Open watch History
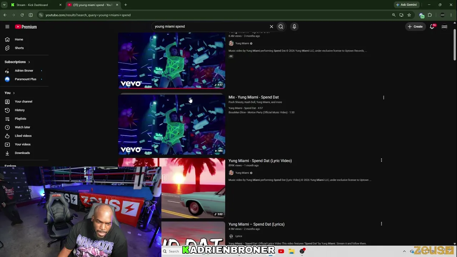The image size is (457, 257). click(x=20, y=110)
